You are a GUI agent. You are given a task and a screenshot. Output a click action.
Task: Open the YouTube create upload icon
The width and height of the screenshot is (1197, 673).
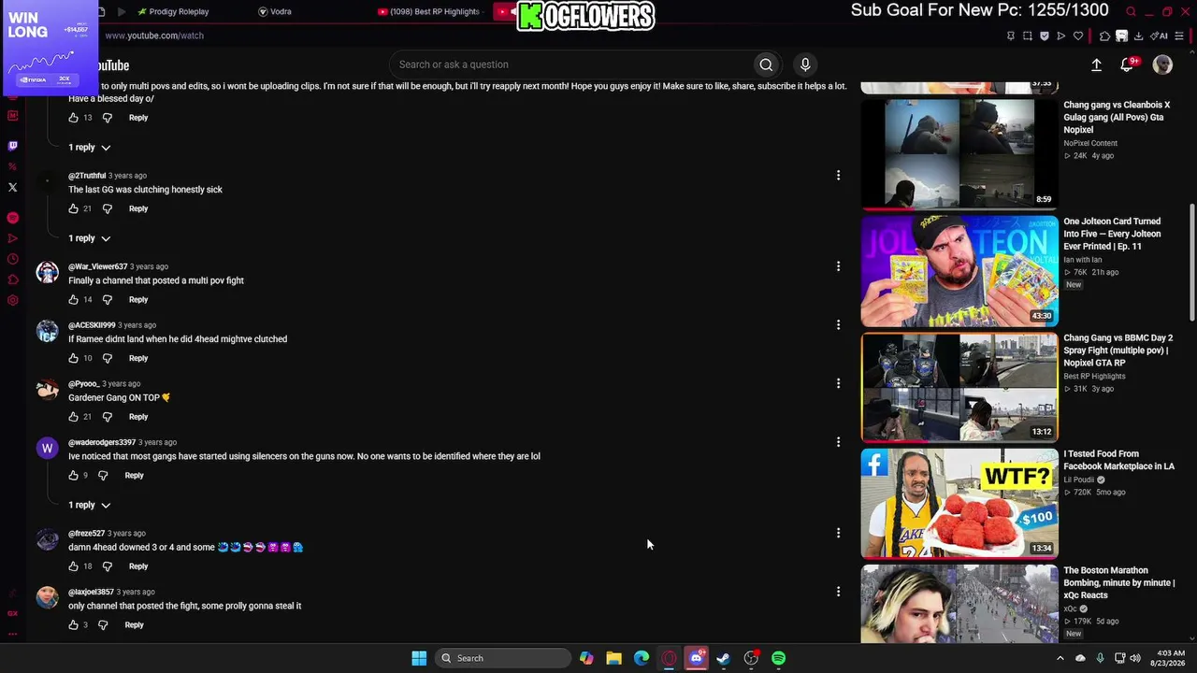click(1096, 64)
